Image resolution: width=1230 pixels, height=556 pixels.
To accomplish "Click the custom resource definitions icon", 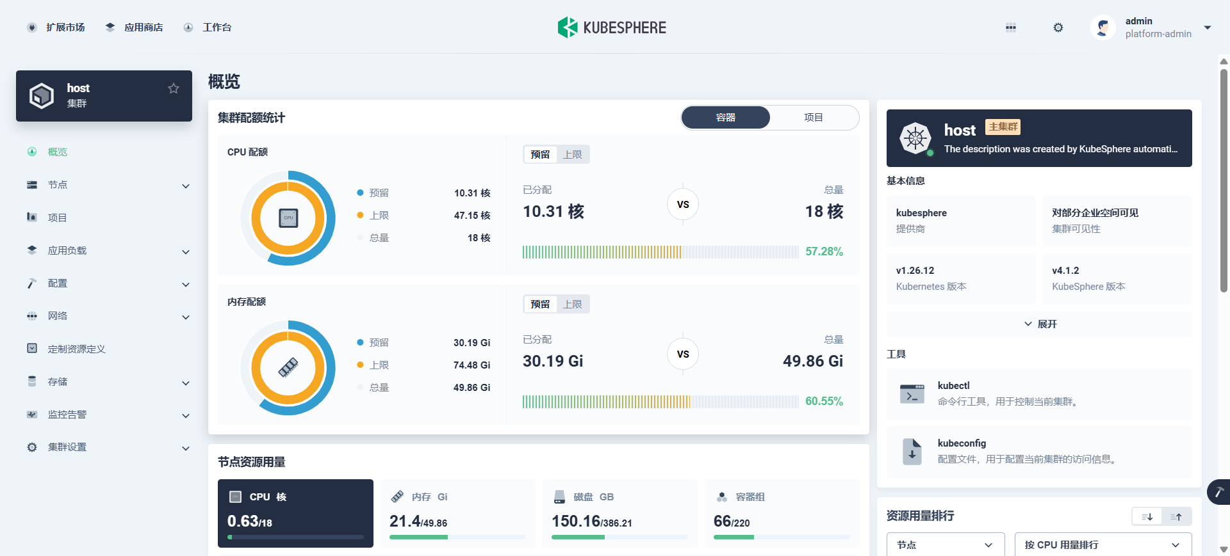I will tap(32, 349).
